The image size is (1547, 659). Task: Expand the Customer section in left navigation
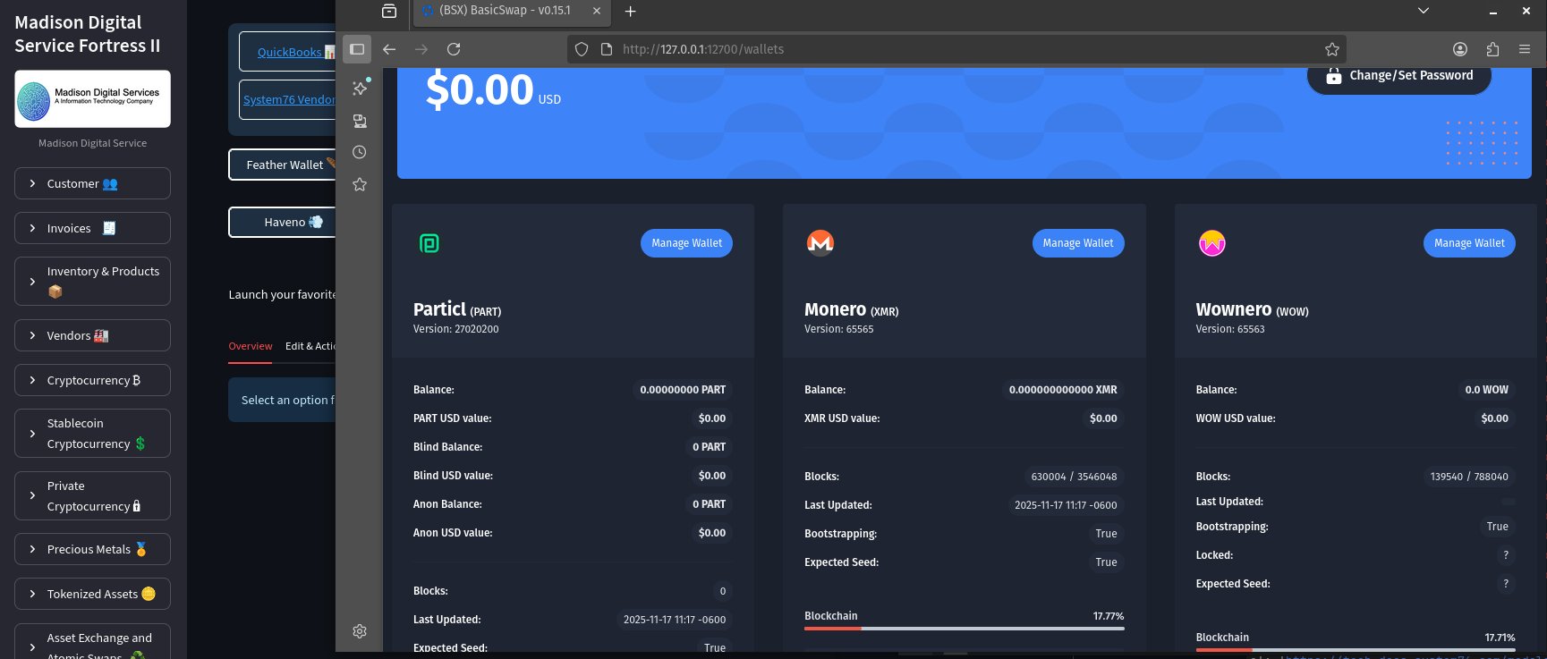pos(92,183)
